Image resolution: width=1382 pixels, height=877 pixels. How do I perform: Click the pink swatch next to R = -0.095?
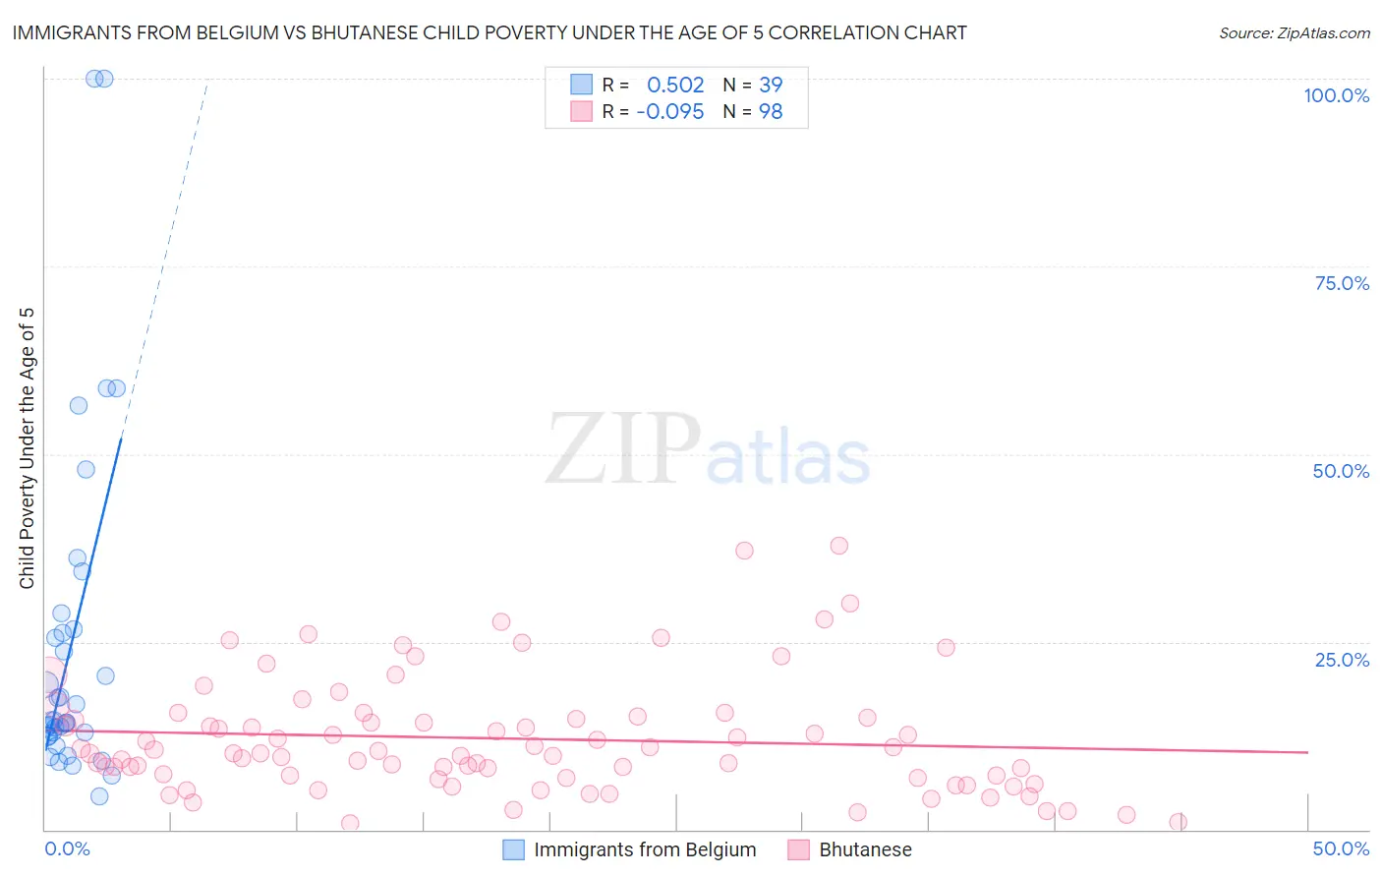tap(582, 111)
